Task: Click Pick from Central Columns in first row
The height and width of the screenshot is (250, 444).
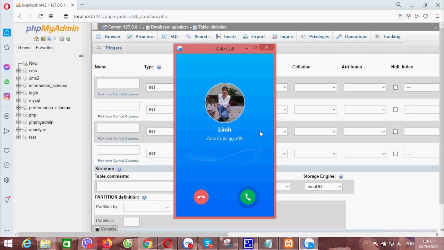Action: click(x=118, y=94)
